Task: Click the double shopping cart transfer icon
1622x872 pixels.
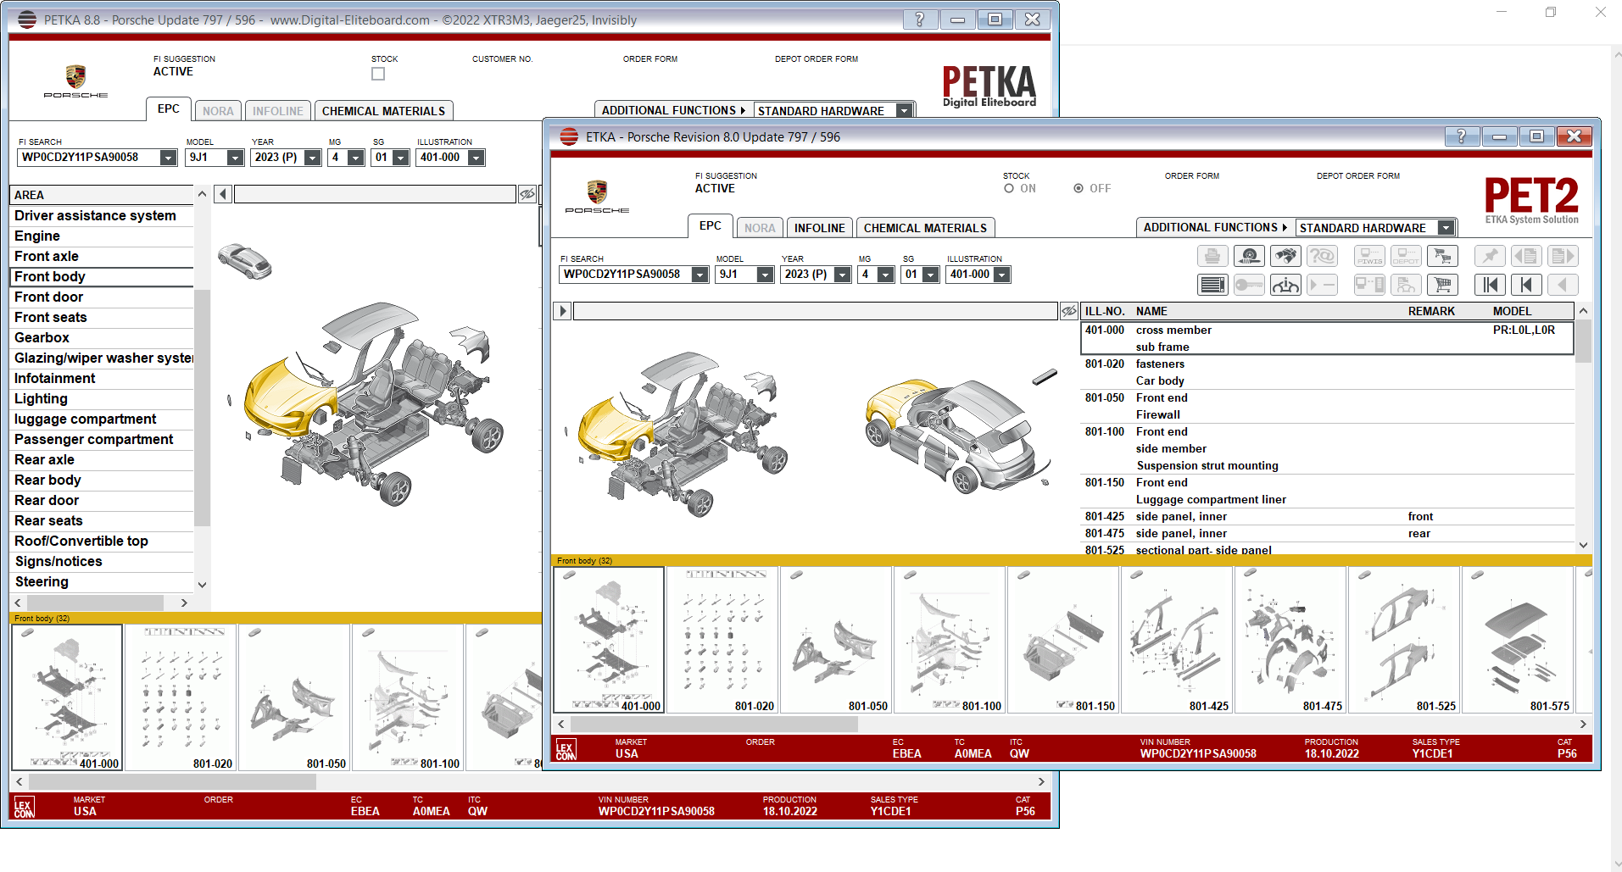Action: (1442, 256)
